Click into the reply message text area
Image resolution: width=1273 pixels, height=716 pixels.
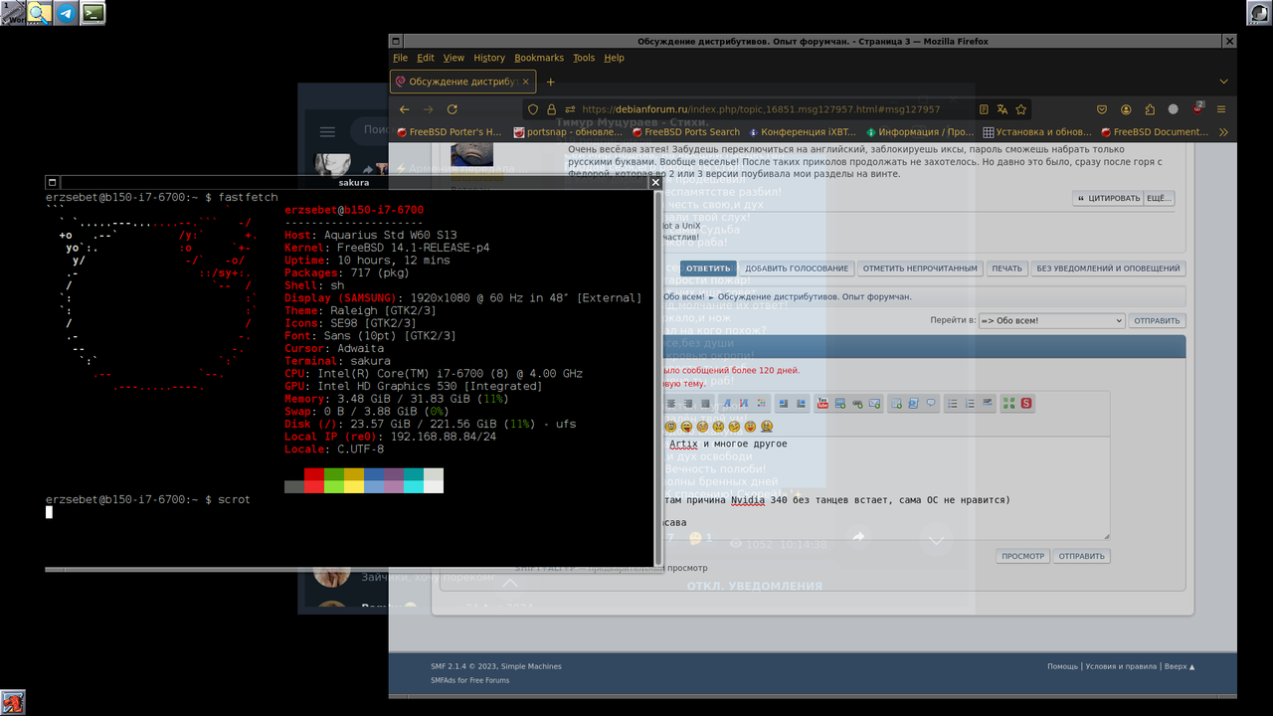[885, 488]
